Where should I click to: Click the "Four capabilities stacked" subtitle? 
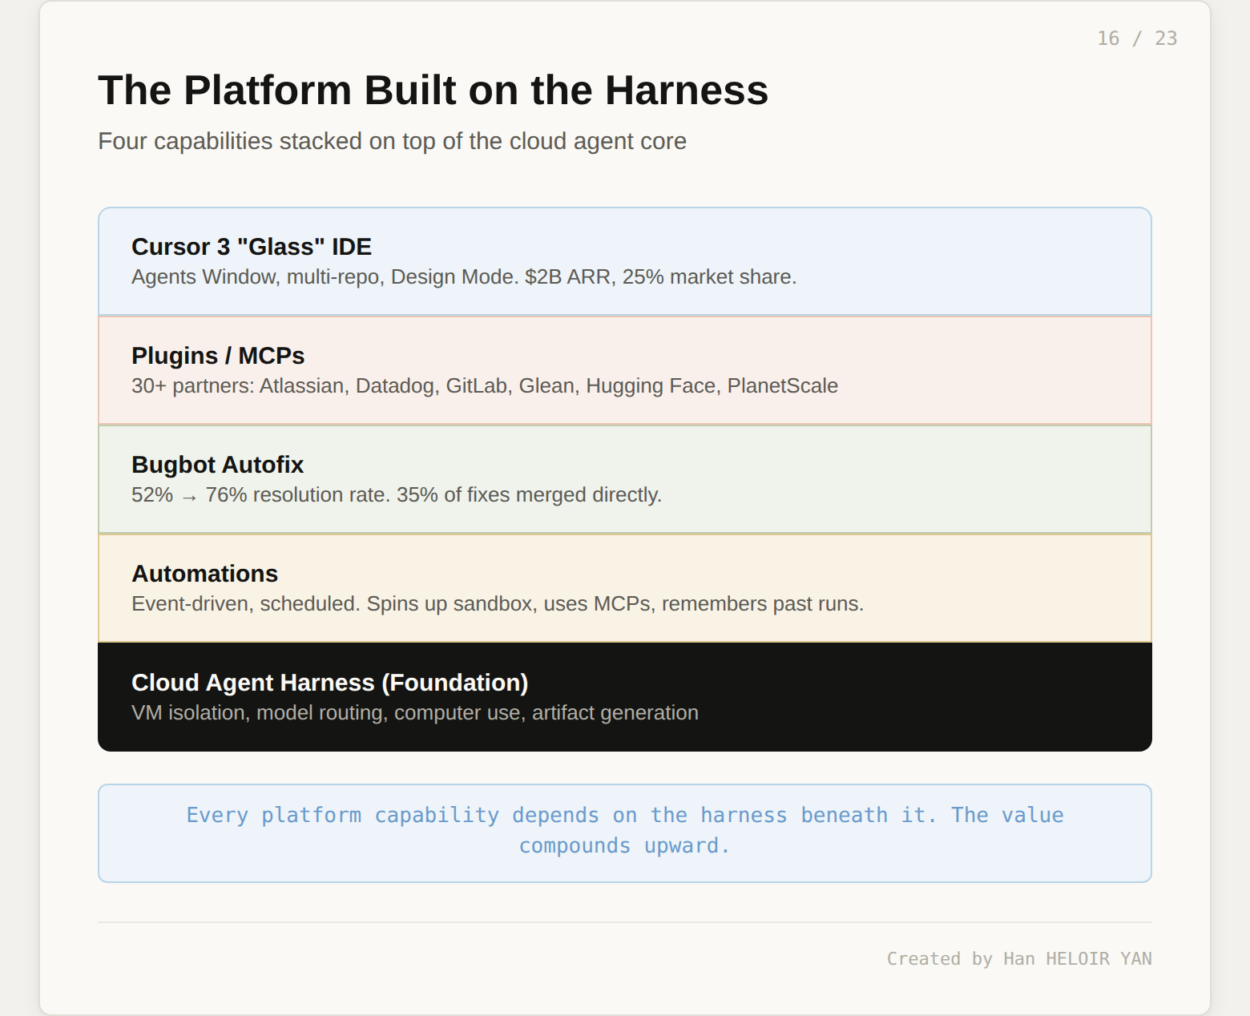pyautogui.click(x=392, y=141)
